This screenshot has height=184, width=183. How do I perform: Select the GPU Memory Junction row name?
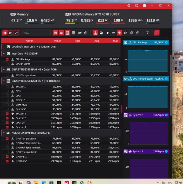(x=29, y=143)
